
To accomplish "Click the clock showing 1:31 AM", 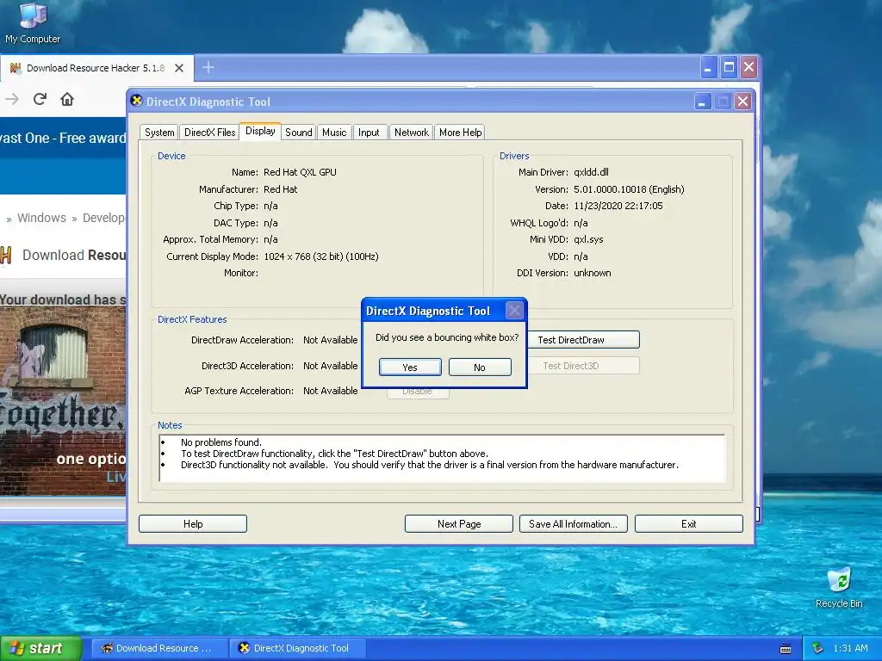I will point(850,648).
